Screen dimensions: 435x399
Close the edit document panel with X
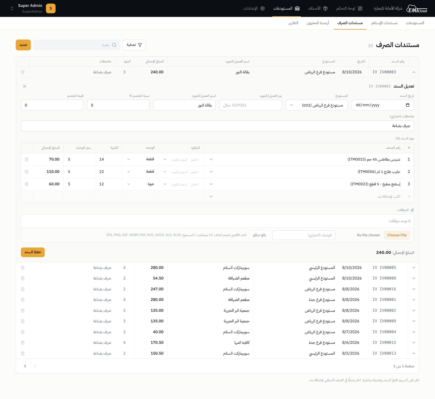[24, 86]
